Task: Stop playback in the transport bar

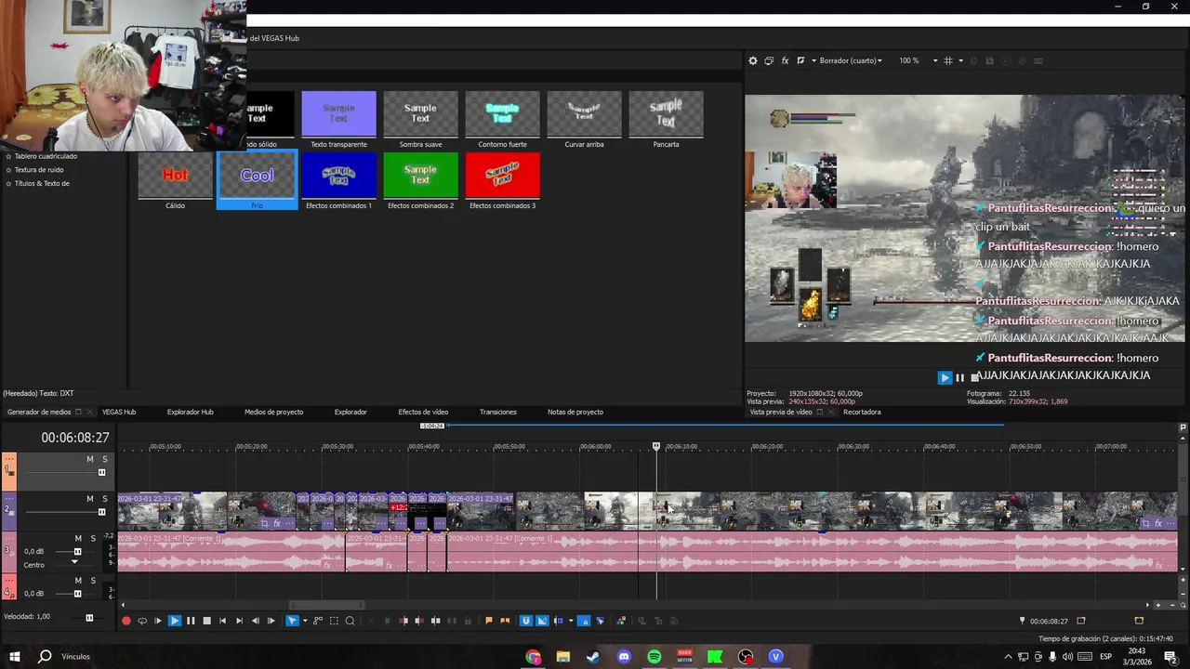Action: pos(206,621)
